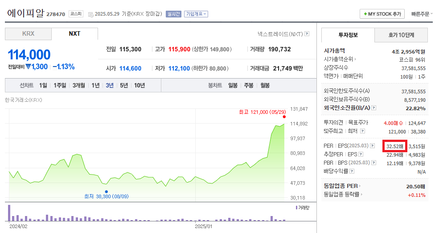435x233 pixels.
Task: Click the 2025/01 axis label on chart
Action: pos(203,226)
